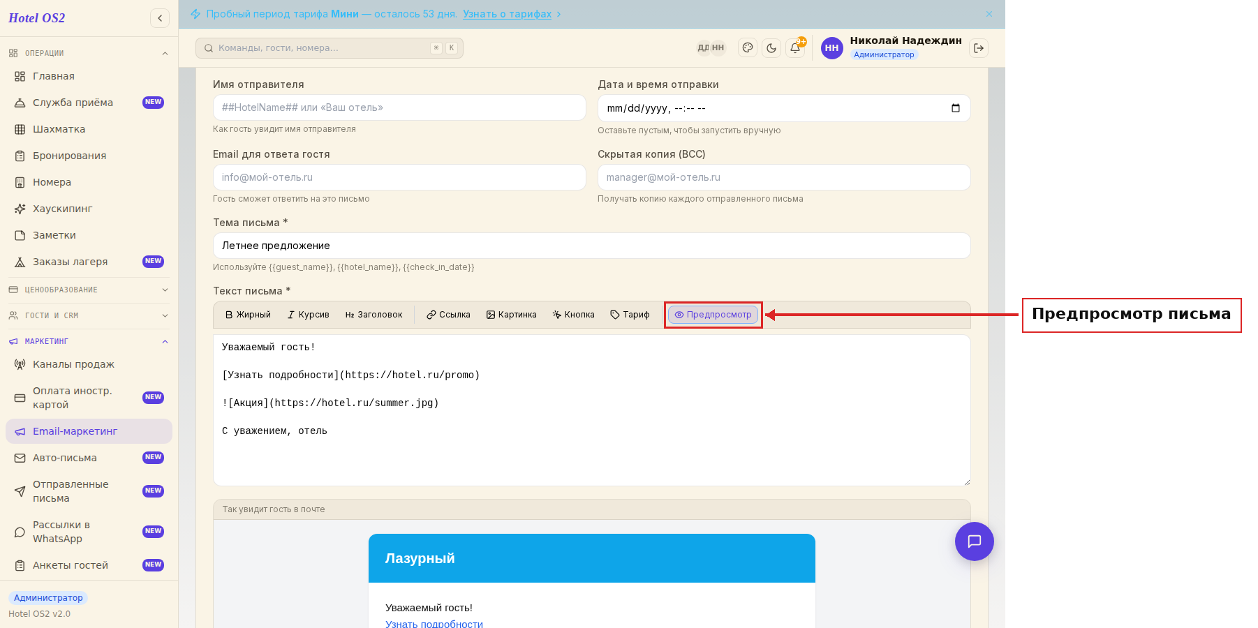This screenshot has width=1258, height=628.
Task: Open Каналы продаж page
Action: (89, 364)
